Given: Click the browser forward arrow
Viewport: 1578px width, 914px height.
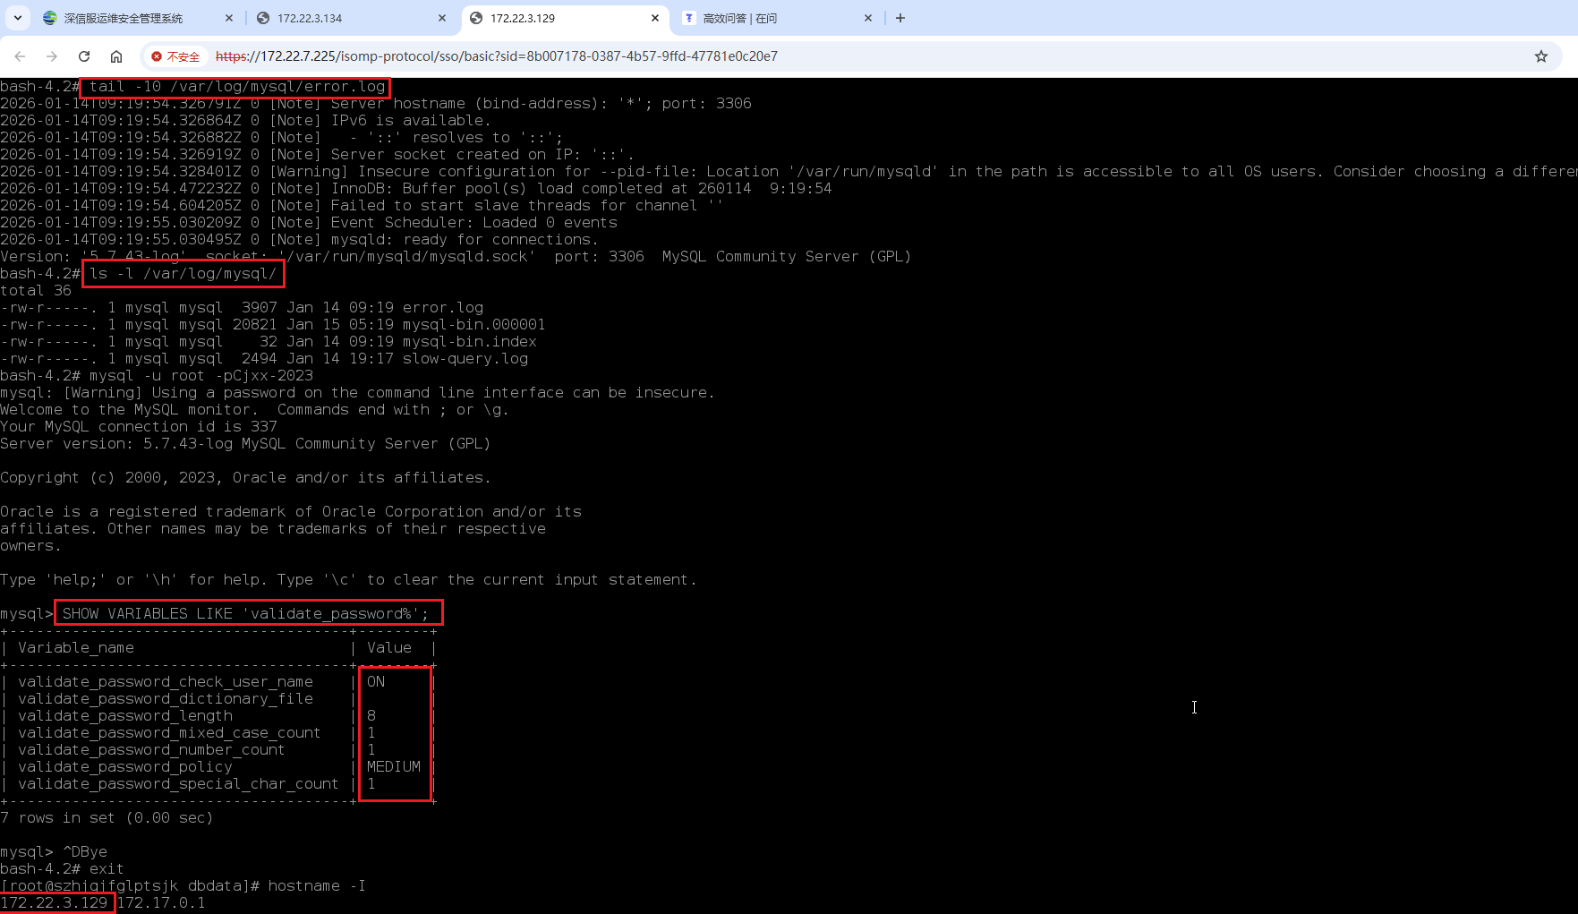Looking at the screenshot, I should click(52, 56).
